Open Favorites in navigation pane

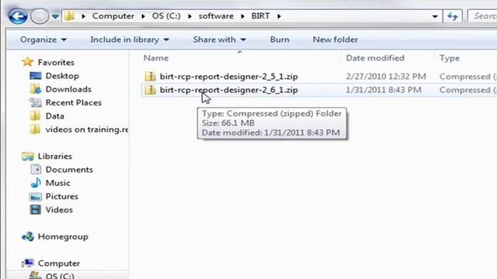[x=56, y=62]
